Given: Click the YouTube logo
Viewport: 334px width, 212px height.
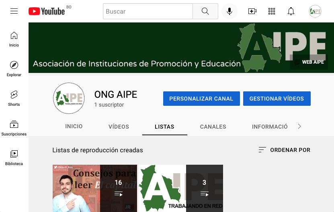Looking at the screenshot, I should [47, 11].
